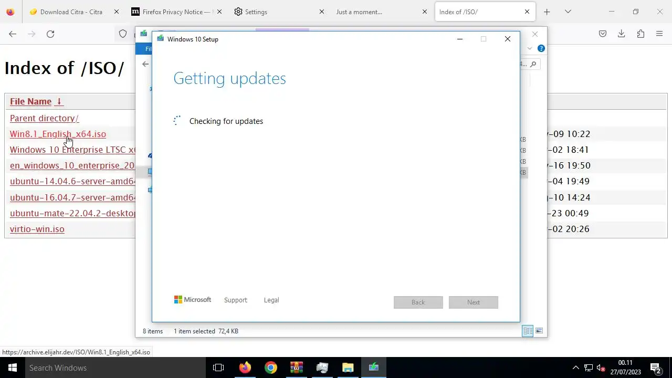Sort listing by File Name header
The height and width of the screenshot is (378, 672).
(30, 101)
